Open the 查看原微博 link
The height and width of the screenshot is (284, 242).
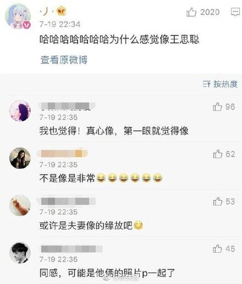coord(64,60)
